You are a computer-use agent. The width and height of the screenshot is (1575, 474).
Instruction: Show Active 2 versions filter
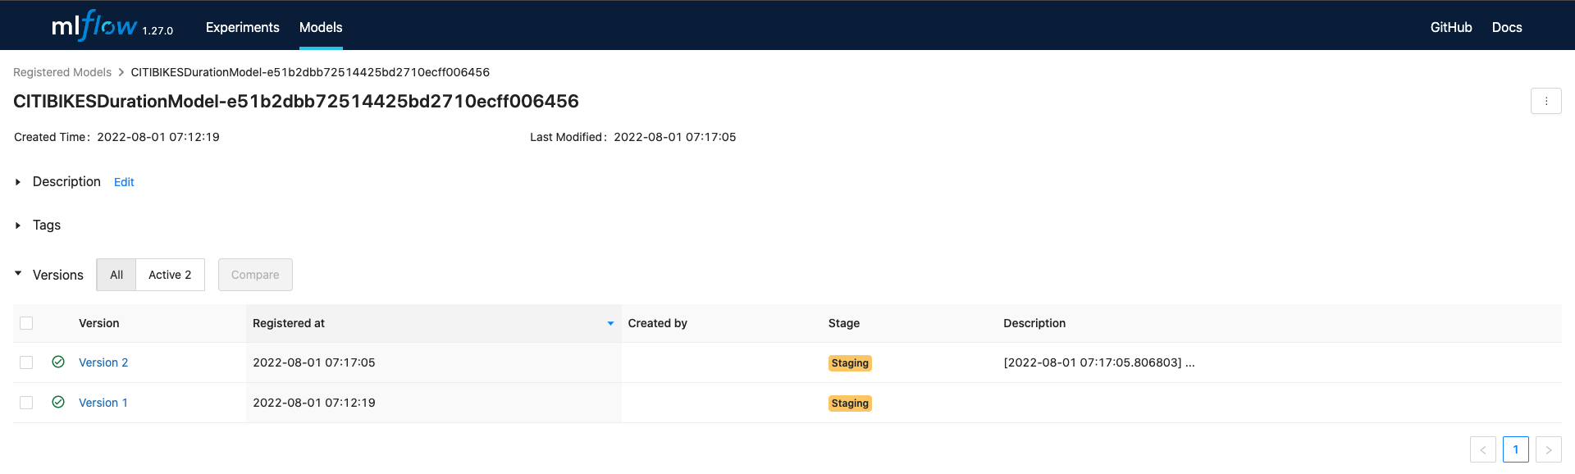(x=170, y=275)
